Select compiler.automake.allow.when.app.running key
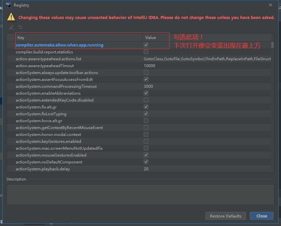Screen dimensions: 281x226 click(x=60, y=45)
